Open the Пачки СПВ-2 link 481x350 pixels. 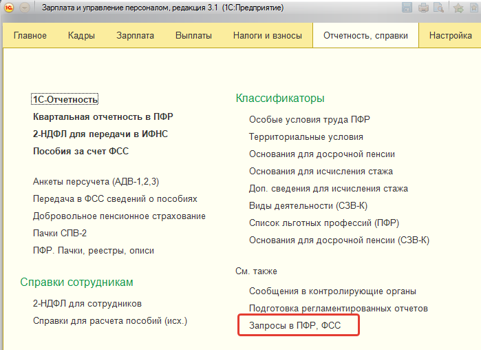pos(59,234)
